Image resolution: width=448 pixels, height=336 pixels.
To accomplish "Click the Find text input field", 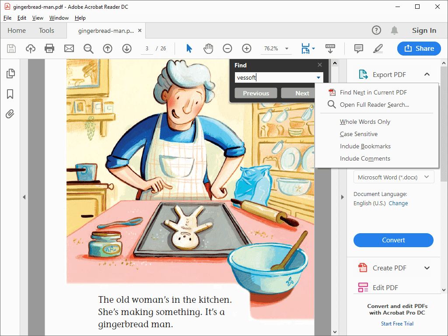I will (x=274, y=77).
